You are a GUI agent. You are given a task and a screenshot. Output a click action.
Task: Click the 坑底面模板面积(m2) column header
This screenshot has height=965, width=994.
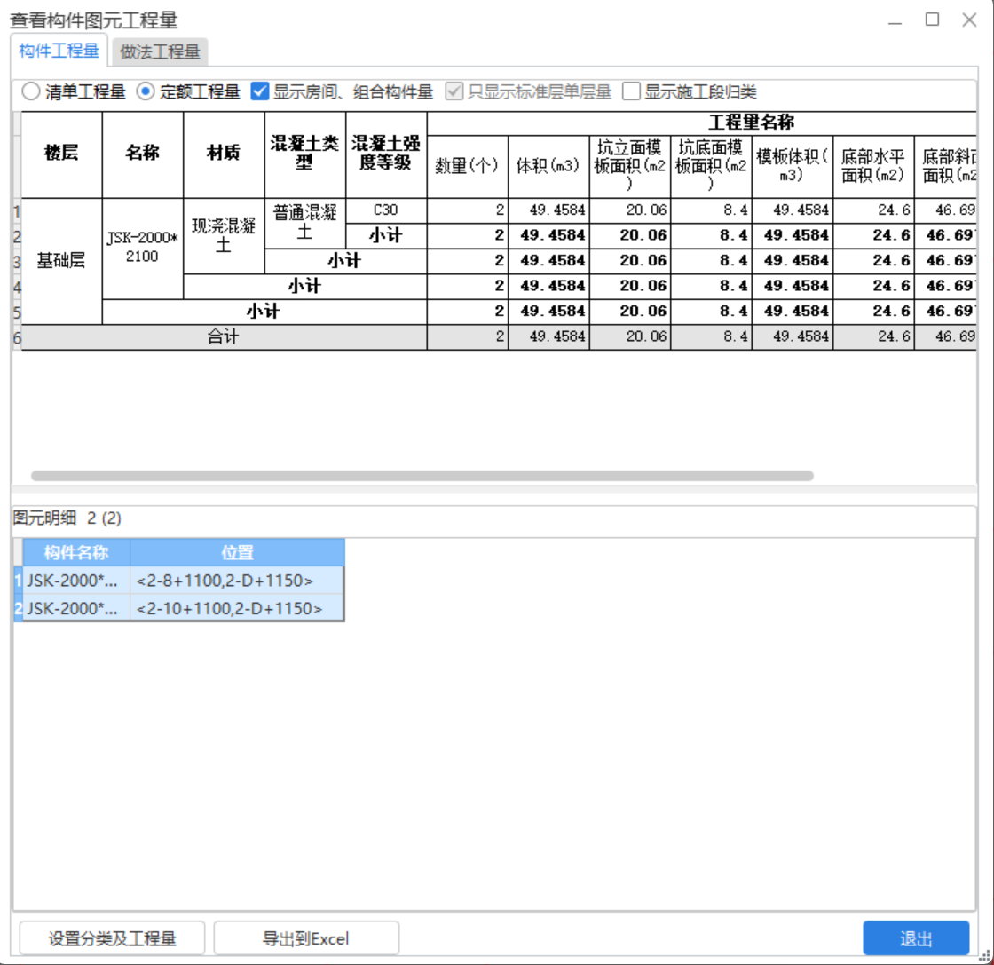[x=711, y=166]
